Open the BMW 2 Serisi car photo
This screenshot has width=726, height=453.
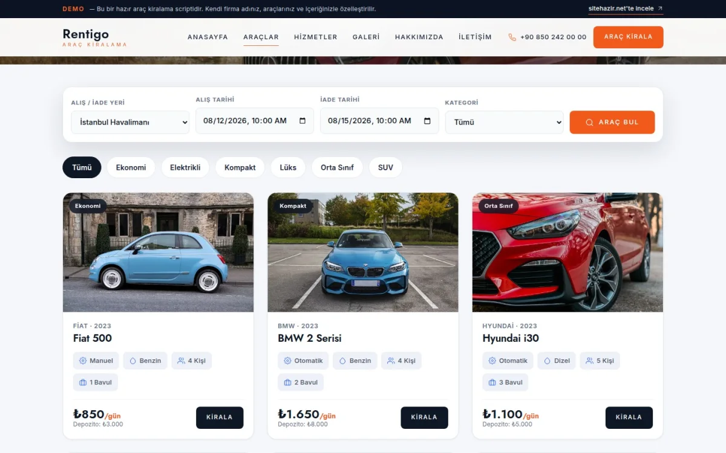point(363,252)
